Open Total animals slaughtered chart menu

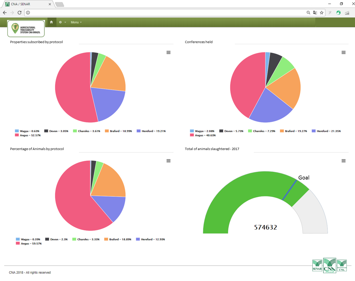(x=343, y=161)
